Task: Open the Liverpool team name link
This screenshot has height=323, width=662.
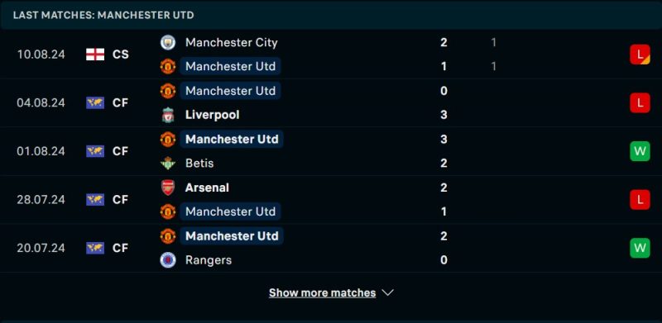Action: (x=213, y=115)
